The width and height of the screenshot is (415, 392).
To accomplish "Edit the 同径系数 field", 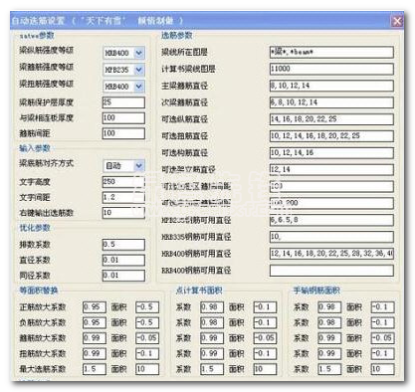I will [123, 276].
